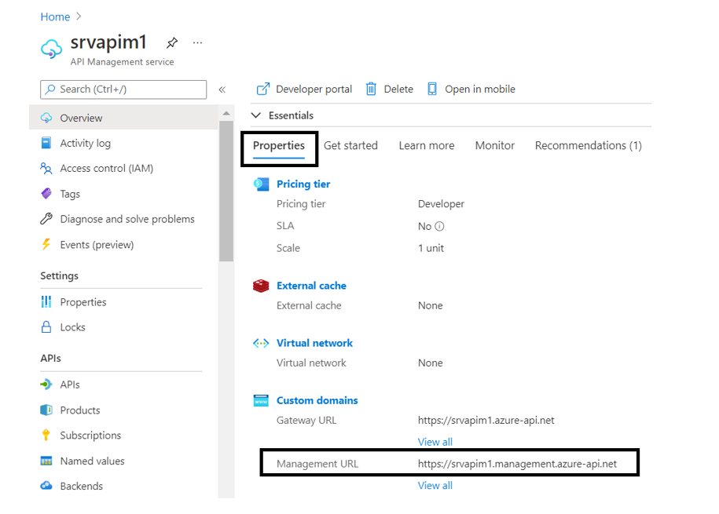Click the Activity log icon
Screen dimensions: 719x514
[x=46, y=143]
